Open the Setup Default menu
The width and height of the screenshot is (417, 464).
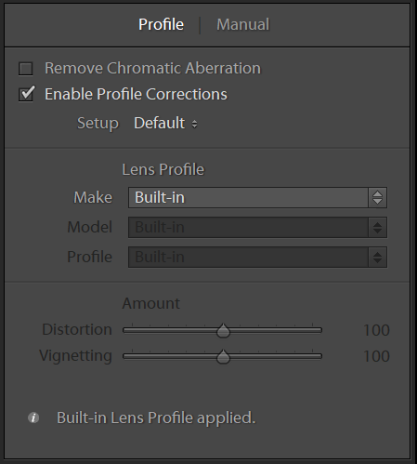165,124
